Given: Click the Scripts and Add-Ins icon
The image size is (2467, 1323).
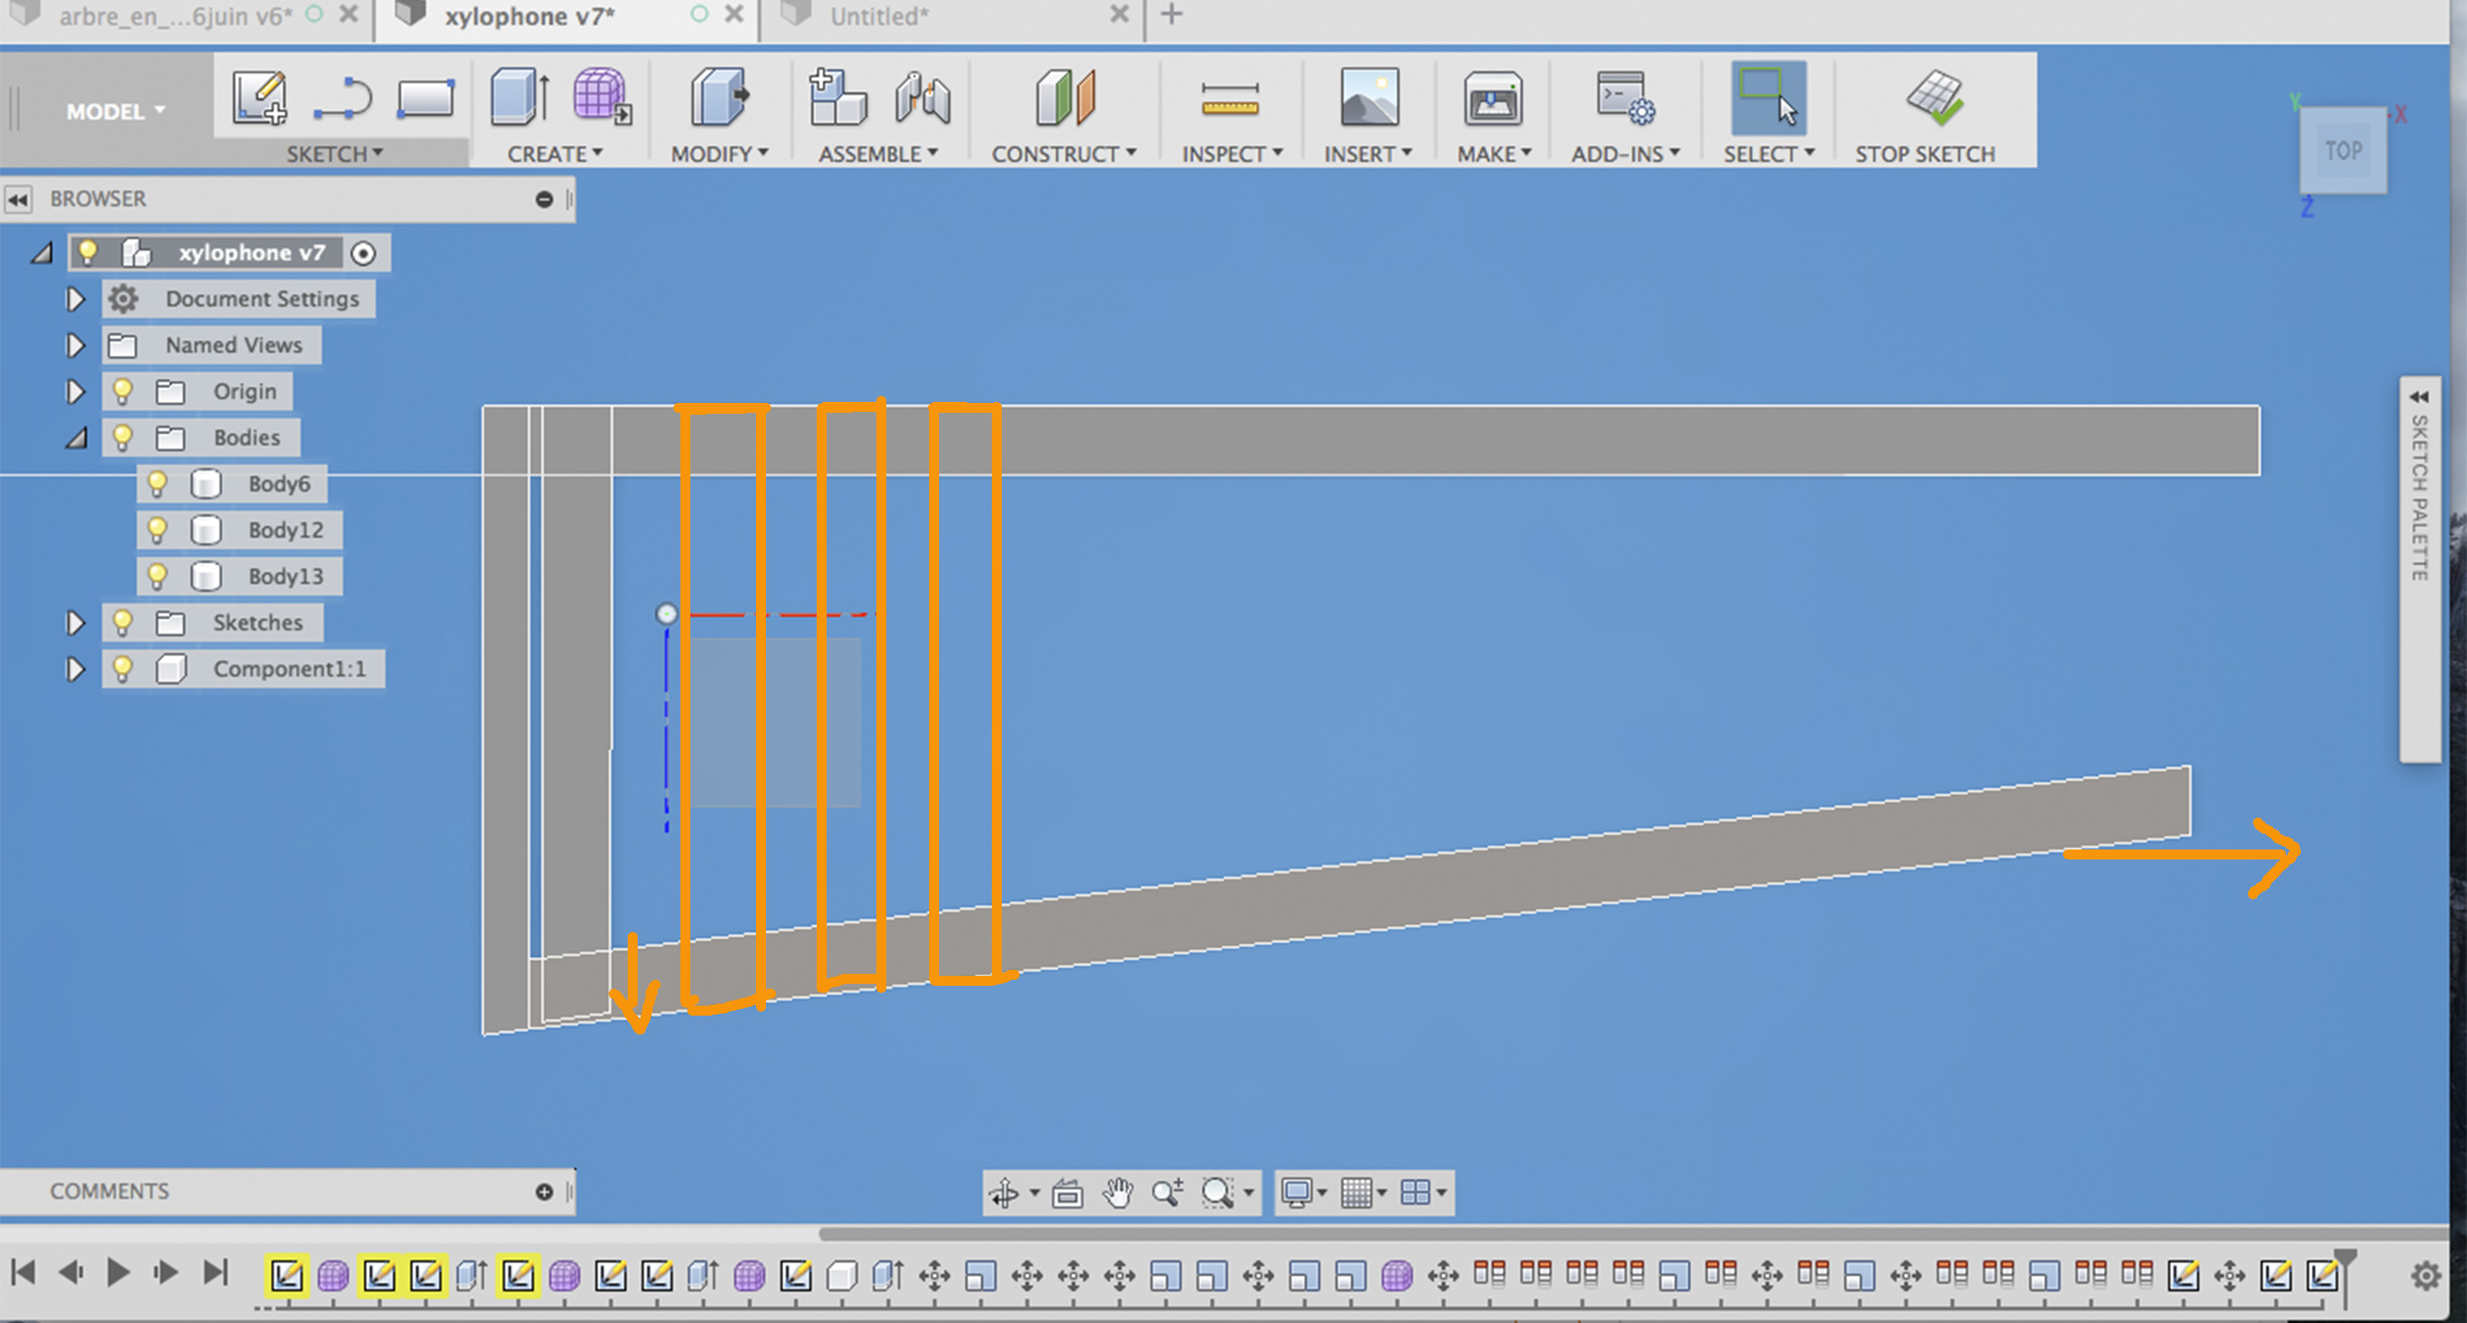Looking at the screenshot, I should coord(1625,97).
